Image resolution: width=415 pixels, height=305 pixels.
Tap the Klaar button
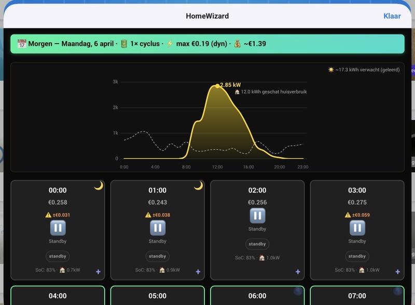(x=392, y=16)
